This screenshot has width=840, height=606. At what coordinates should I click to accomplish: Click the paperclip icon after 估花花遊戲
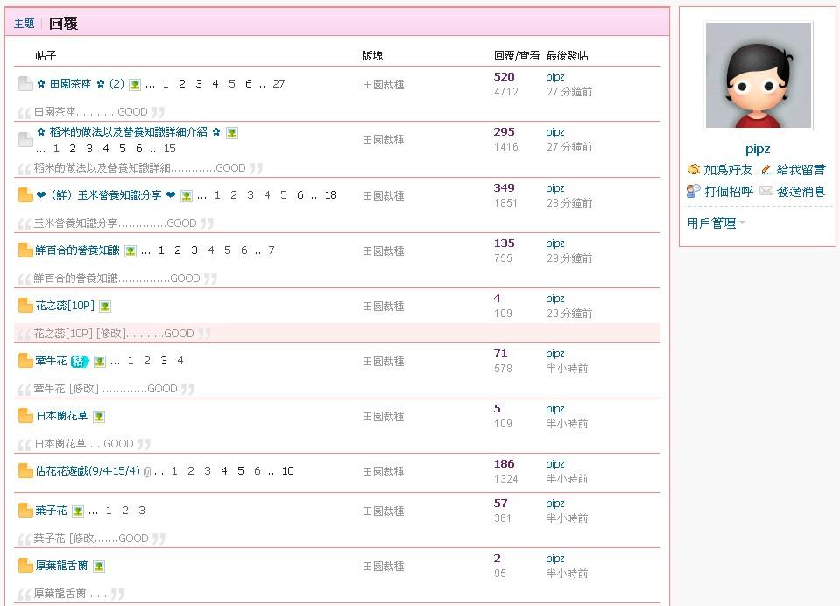[x=147, y=472]
